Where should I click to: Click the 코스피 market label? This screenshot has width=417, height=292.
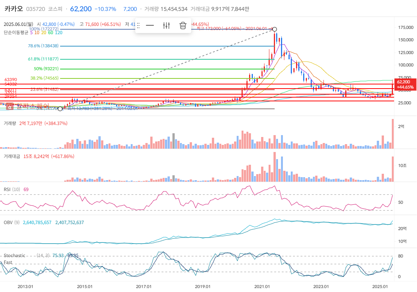pyautogui.click(x=55, y=9)
